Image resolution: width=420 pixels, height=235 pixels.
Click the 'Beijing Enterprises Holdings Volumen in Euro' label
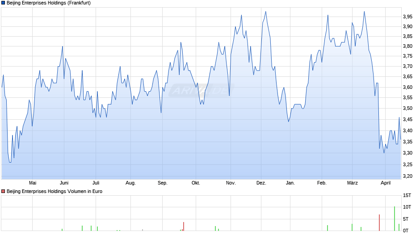(55, 191)
